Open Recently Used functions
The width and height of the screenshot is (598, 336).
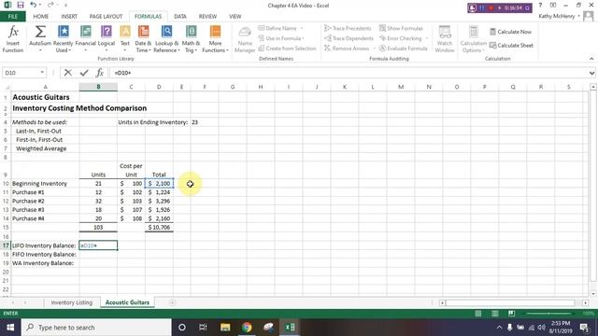click(x=63, y=39)
